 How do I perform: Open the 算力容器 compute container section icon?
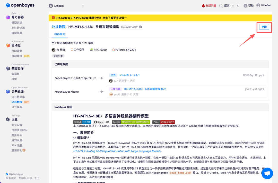coord(7,17)
